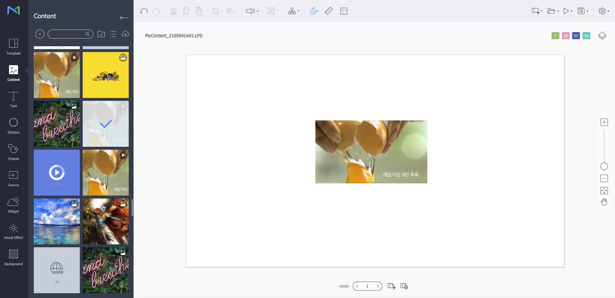
Task: Switch to the Background tab
Action: click(14, 258)
